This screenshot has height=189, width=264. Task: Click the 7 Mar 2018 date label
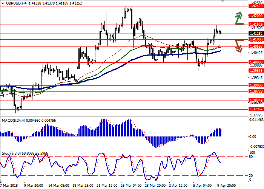[x=8, y=186]
